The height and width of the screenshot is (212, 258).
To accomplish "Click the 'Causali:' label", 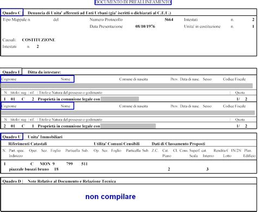I will point(9,40).
